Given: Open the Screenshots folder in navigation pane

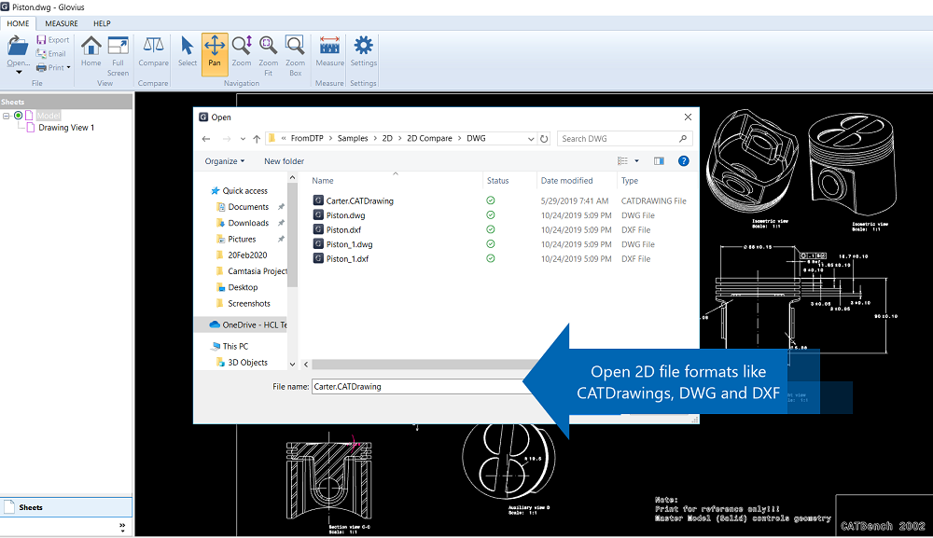Looking at the screenshot, I should pos(249,303).
